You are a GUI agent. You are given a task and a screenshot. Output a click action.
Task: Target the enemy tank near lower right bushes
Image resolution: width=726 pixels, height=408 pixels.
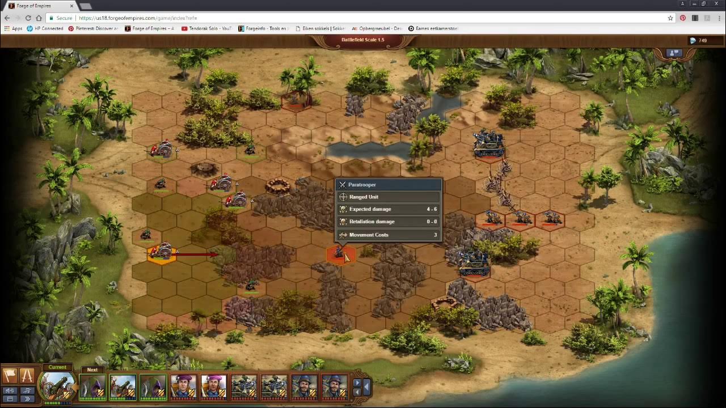tap(474, 263)
